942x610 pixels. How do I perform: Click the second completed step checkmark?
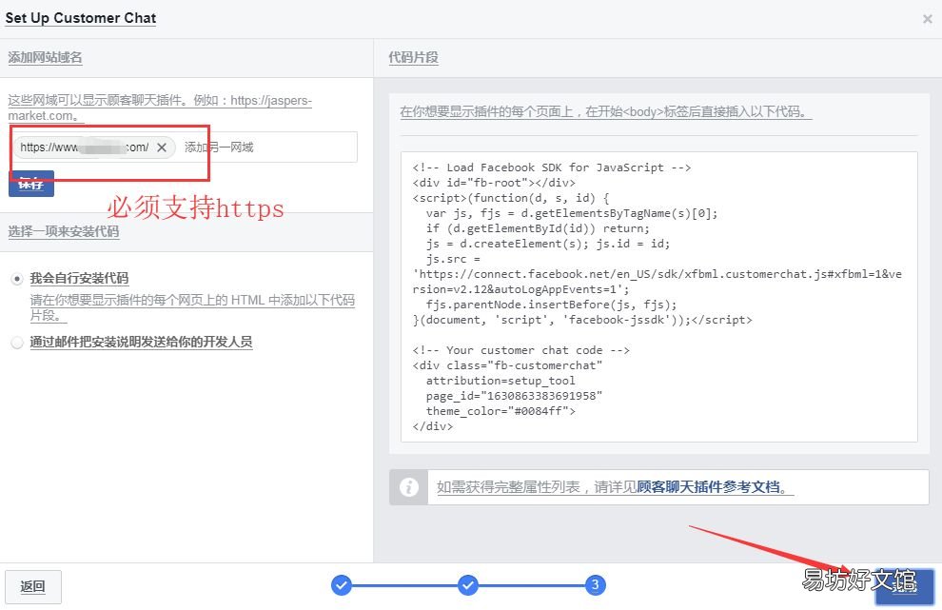468,584
